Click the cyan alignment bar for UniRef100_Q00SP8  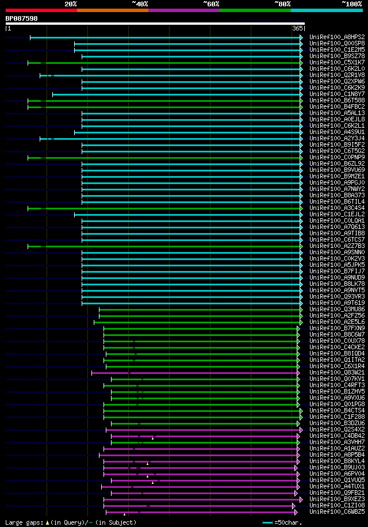187,44
